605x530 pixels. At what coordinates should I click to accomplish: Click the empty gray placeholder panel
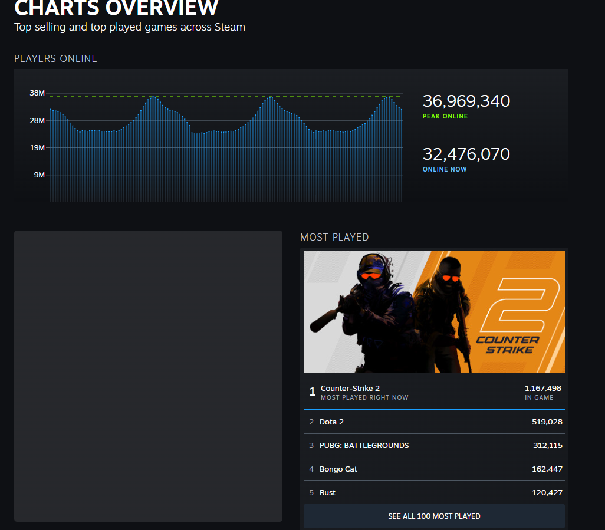pos(148,376)
